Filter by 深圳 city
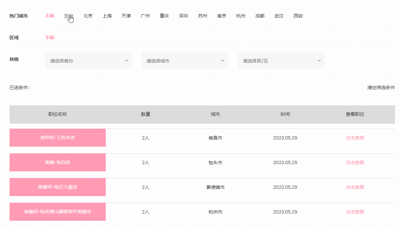Viewport: 400px width, 227px height. 184,16
